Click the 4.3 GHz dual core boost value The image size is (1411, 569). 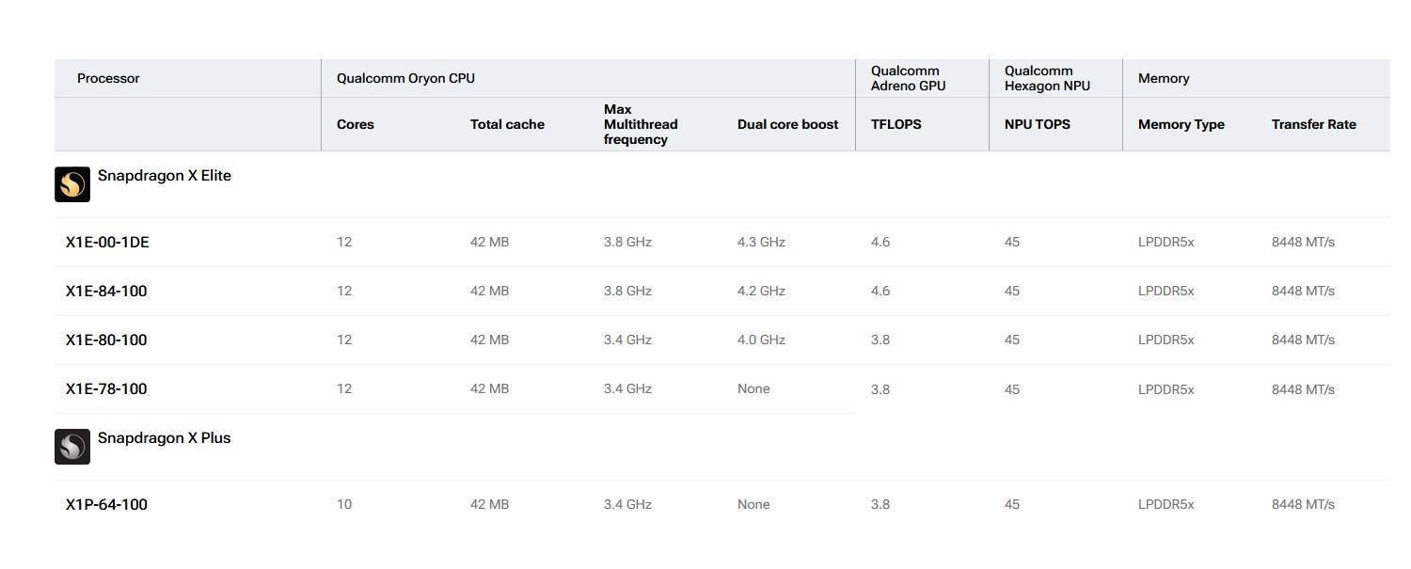pos(761,243)
